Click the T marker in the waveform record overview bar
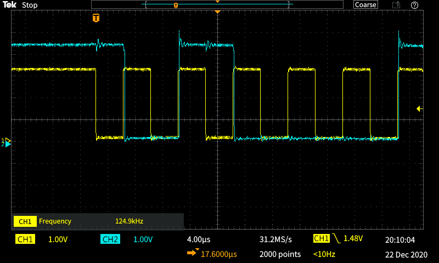The image size is (439, 263). [x=176, y=5]
